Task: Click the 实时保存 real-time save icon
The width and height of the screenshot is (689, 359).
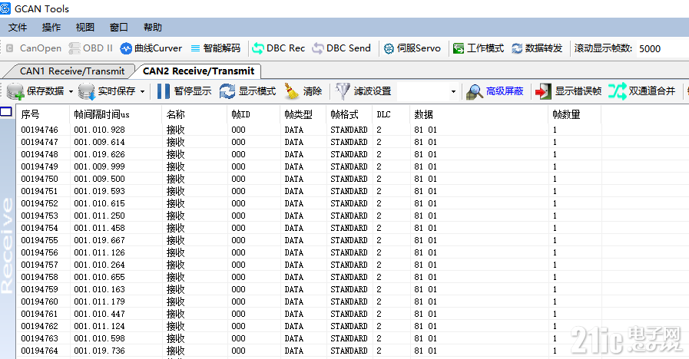Action: 87,91
